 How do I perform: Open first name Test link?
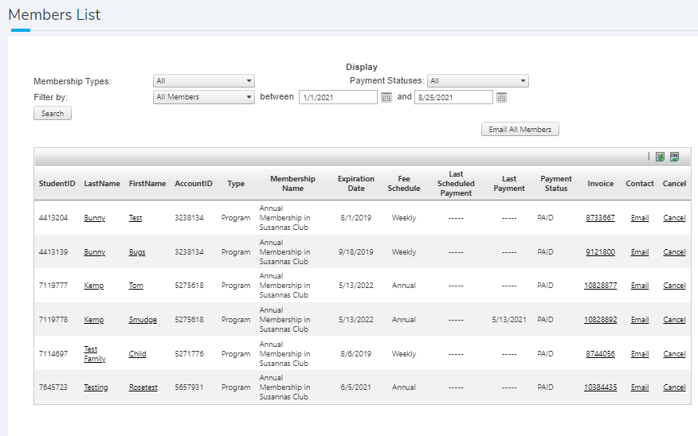pos(135,218)
